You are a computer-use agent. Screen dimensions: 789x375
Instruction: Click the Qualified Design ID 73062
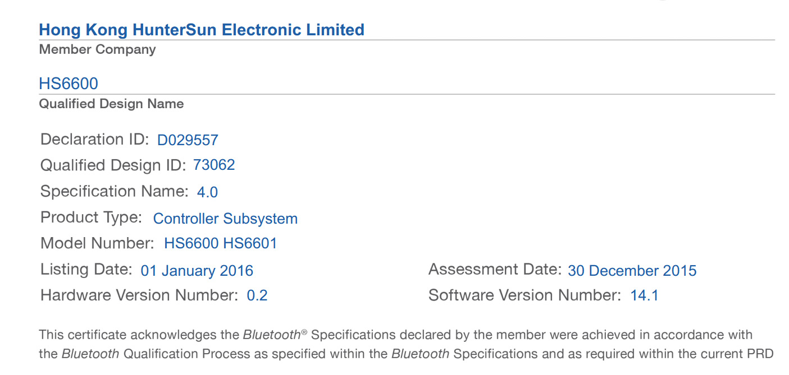pyautogui.click(x=214, y=165)
